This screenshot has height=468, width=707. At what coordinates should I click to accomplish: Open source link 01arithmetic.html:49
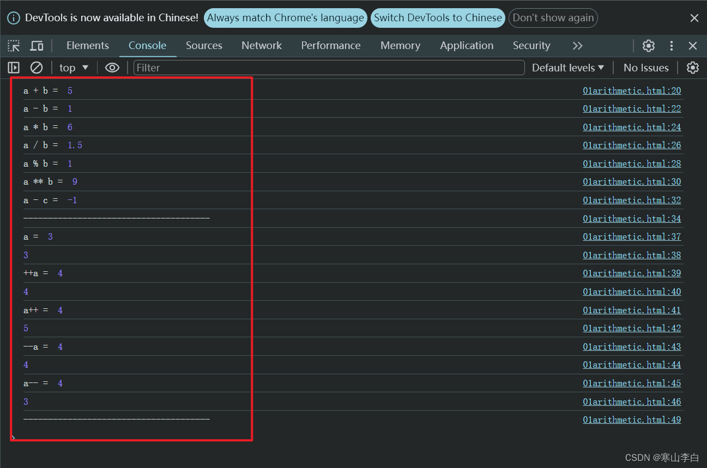click(x=632, y=420)
